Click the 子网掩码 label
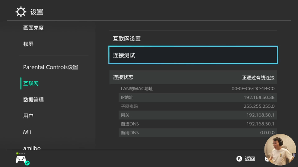Image resolution: width=298 pixels, height=167 pixels. coord(129,106)
